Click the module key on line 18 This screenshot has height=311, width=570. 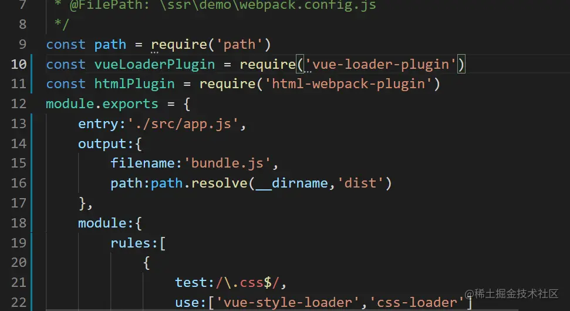point(102,223)
